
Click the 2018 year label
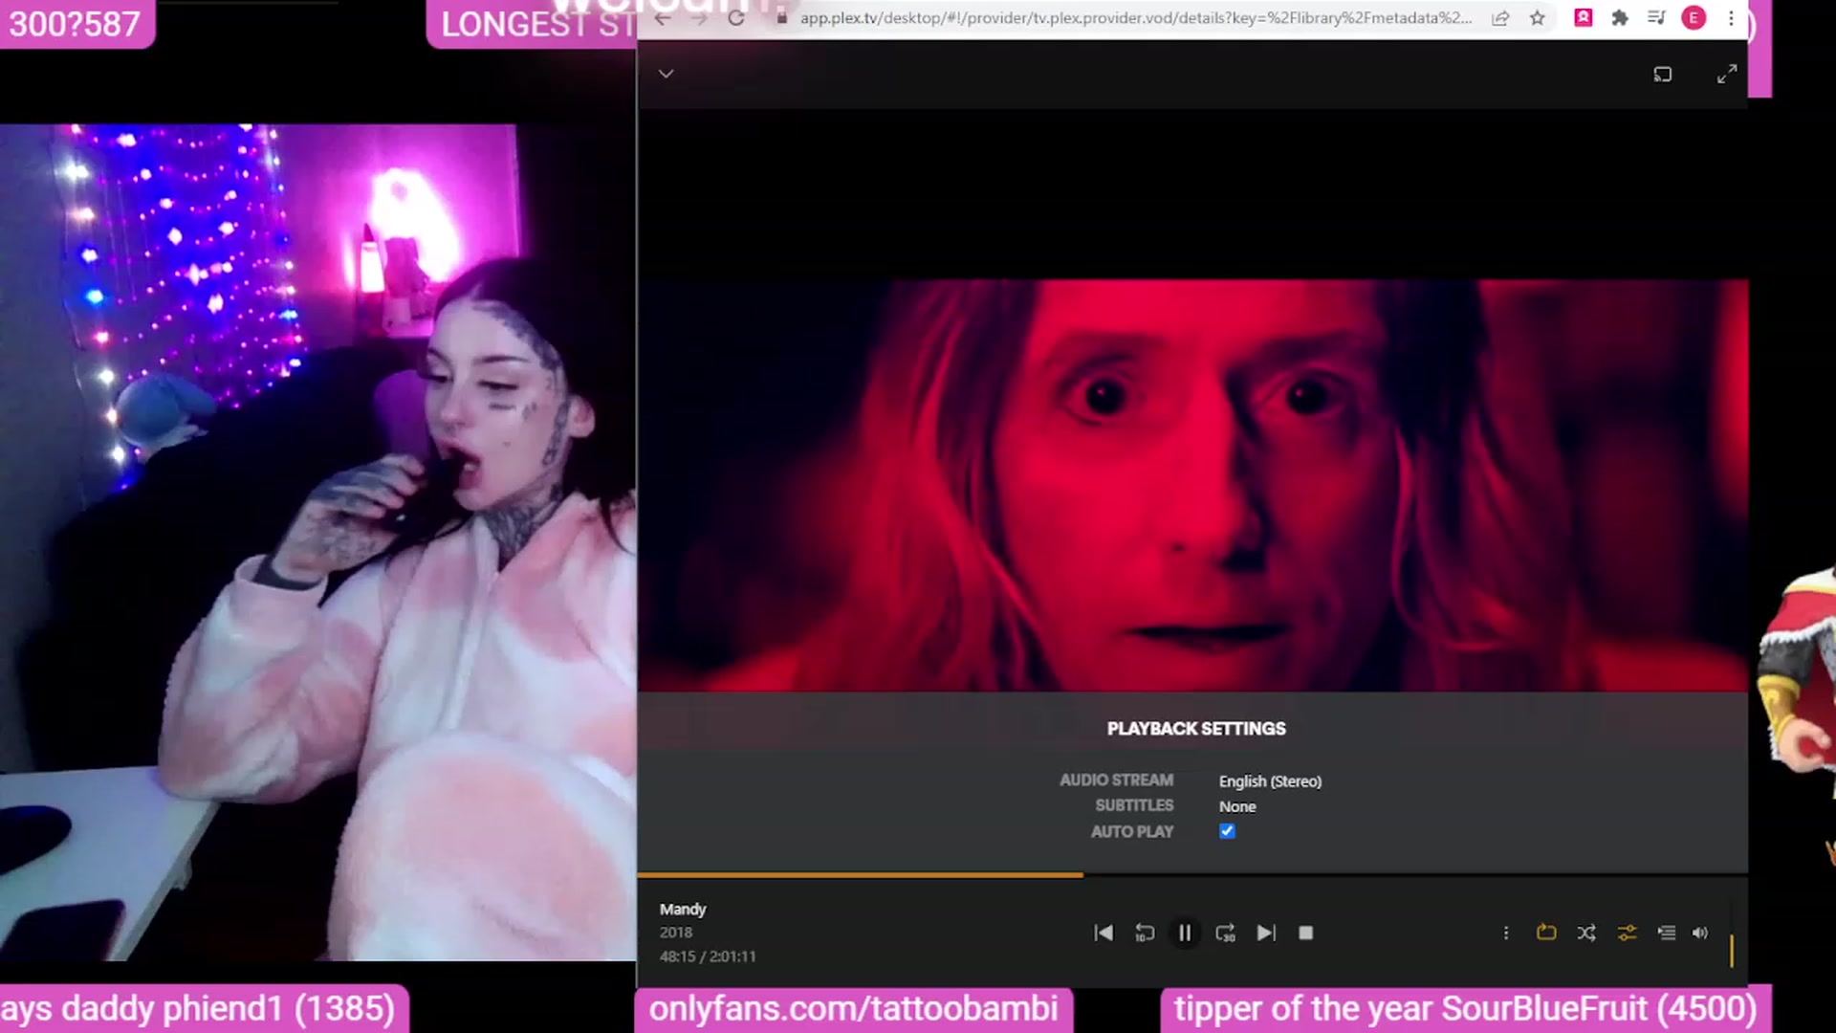(x=676, y=933)
